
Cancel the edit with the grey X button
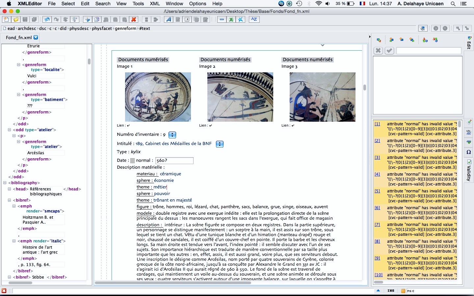(x=378, y=51)
